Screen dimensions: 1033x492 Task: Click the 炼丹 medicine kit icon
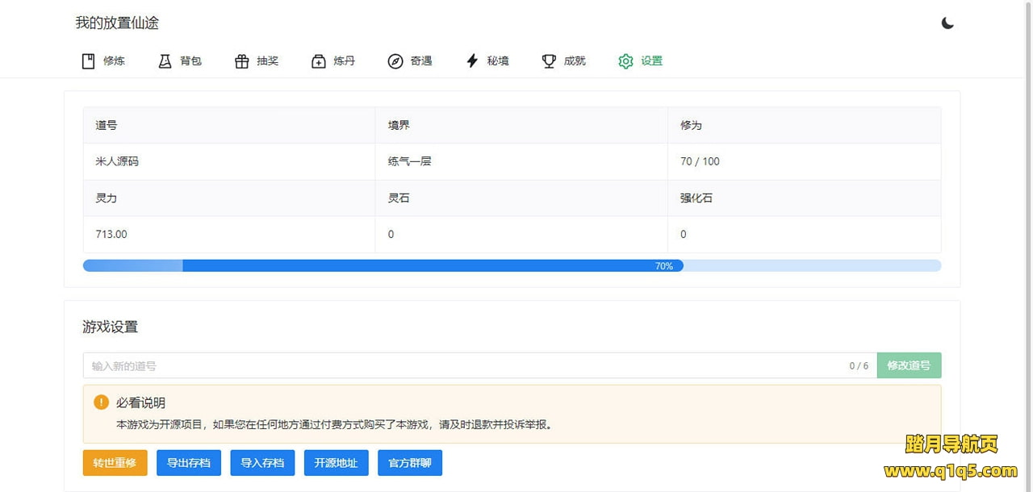(x=318, y=61)
